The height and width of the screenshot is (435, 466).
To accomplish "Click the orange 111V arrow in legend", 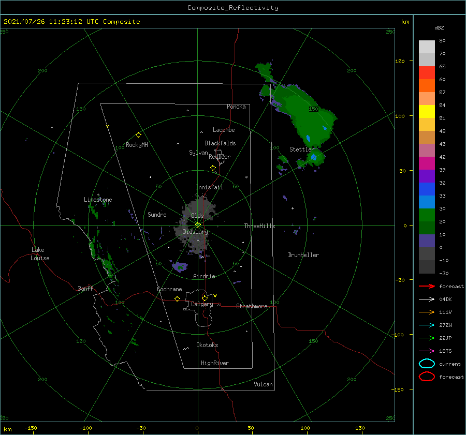I will click(x=427, y=312).
